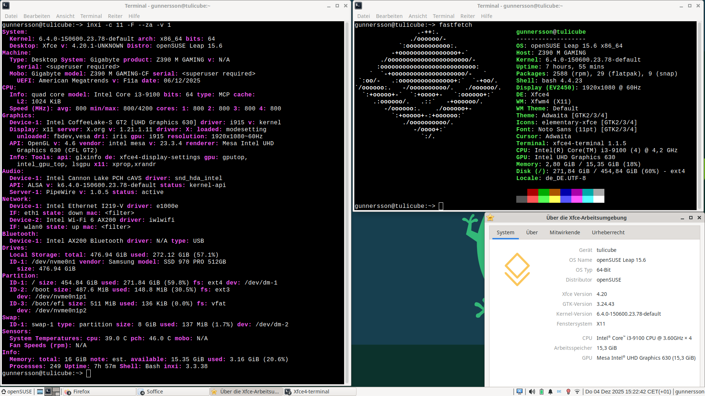
Task: Open Ansicht menu in left terminal
Action: click(x=65, y=16)
